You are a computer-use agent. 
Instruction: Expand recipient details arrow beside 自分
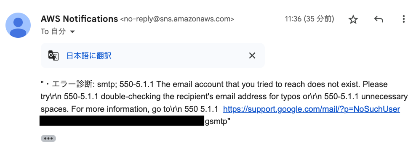pos(72,32)
